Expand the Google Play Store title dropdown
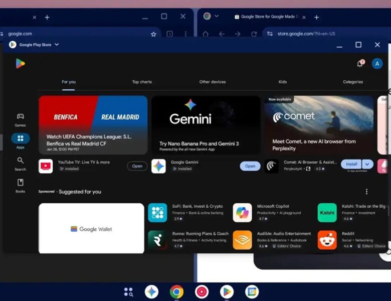 57,45
